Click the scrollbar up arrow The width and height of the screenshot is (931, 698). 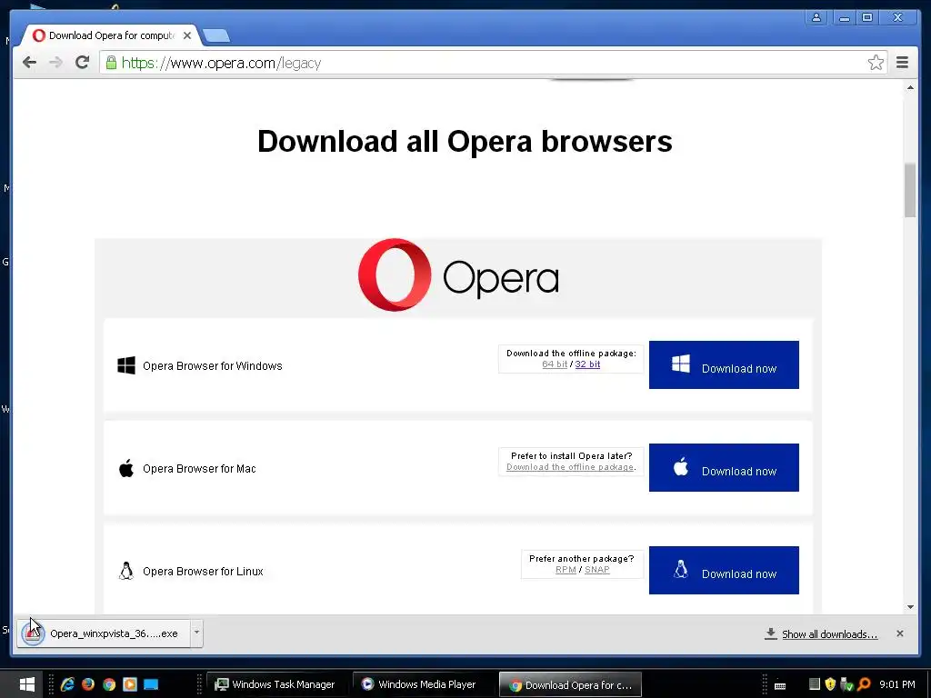click(x=909, y=87)
